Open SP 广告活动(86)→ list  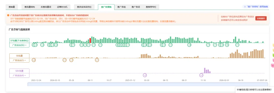[x=19, y=45]
